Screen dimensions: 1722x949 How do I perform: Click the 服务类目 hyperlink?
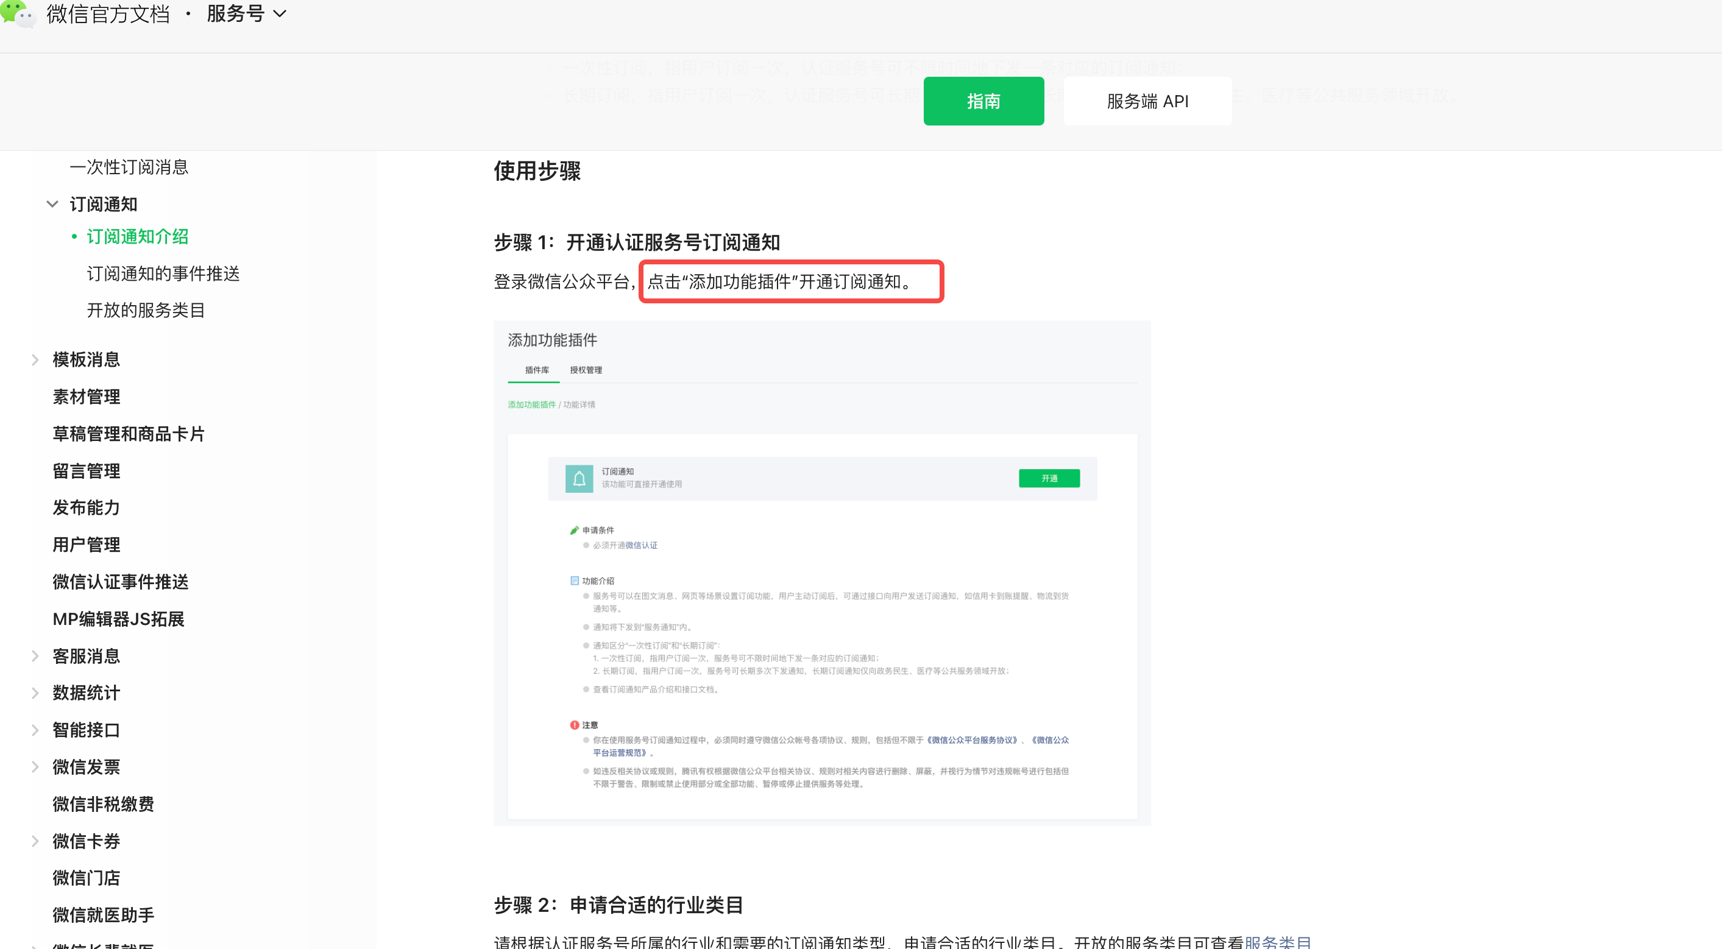click(x=1277, y=941)
